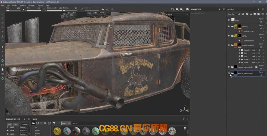This screenshot has width=267, height=136.
Task: Adjust the brush Size slider
Action: (x=13, y=11)
